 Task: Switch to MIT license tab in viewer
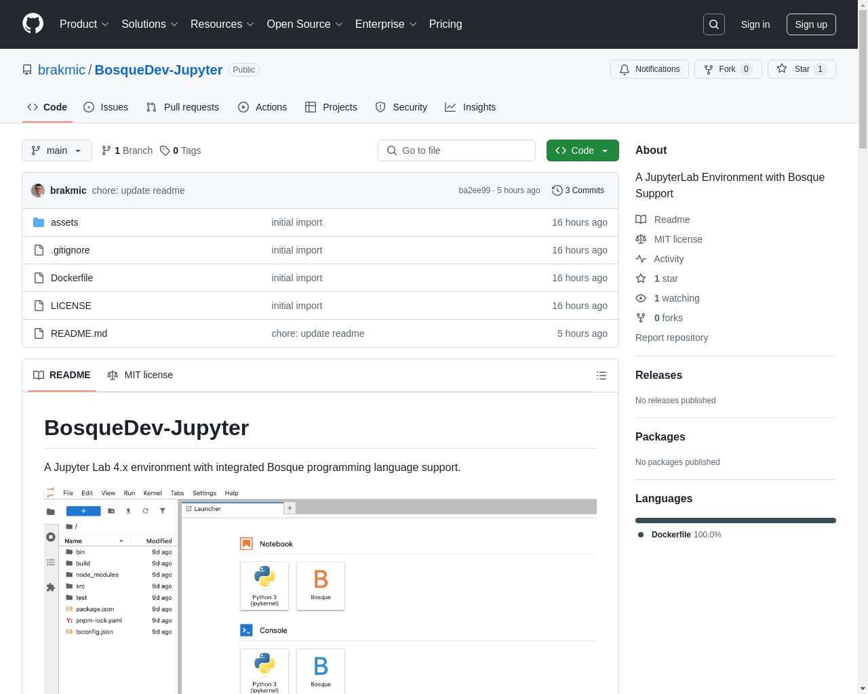pyautogui.click(x=140, y=375)
